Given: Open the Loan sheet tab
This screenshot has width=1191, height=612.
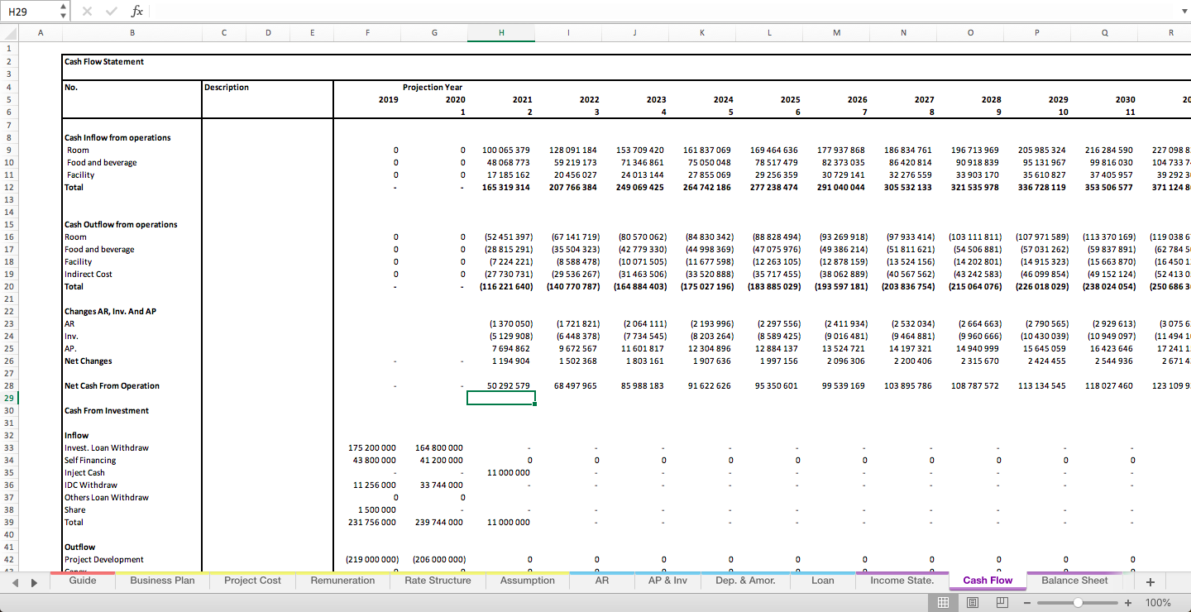Looking at the screenshot, I should 822,581.
